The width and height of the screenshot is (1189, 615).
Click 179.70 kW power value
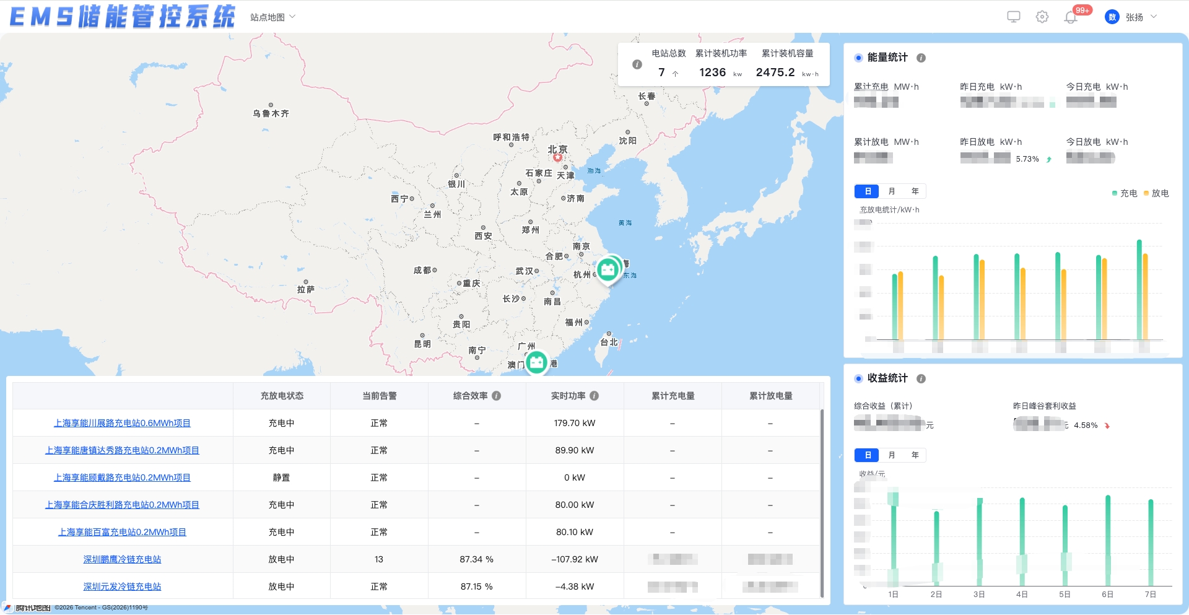575,423
